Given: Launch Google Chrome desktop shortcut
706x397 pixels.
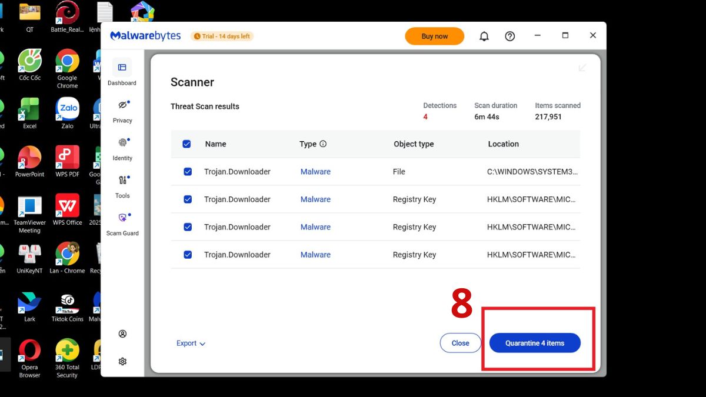Looking at the screenshot, I should click(x=67, y=68).
